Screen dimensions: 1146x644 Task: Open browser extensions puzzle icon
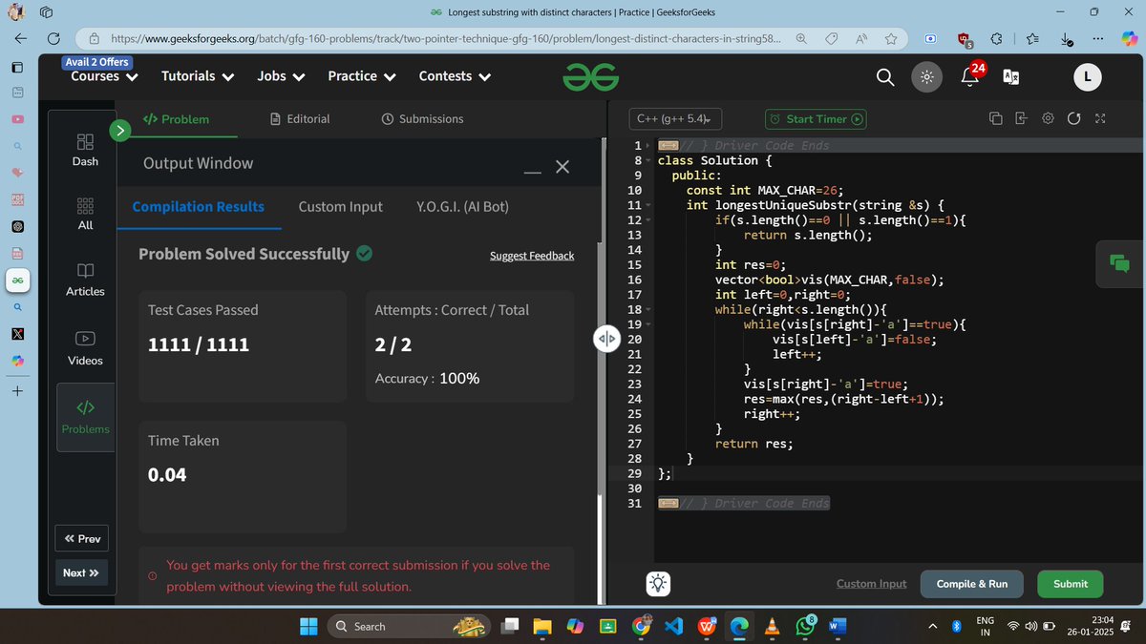[997, 39]
